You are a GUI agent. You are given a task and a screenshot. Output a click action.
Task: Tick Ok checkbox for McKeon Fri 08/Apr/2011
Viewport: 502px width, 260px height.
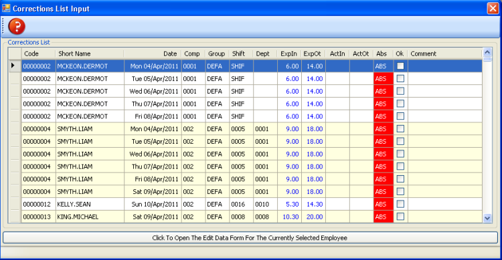pos(400,116)
